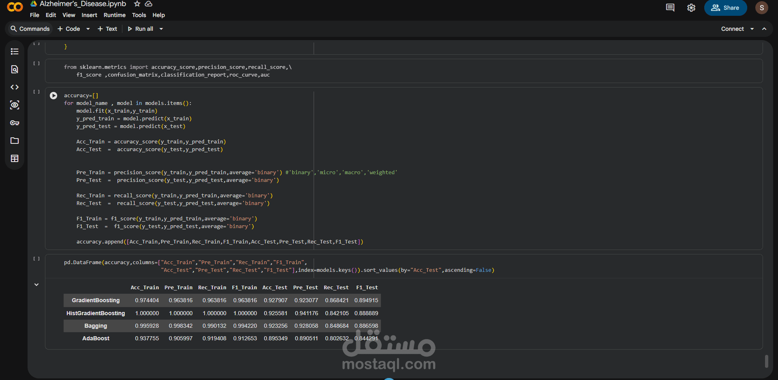Viewport: 778px width, 380px height.
Task: Select the AdaBoost row label
Action: click(x=96, y=338)
